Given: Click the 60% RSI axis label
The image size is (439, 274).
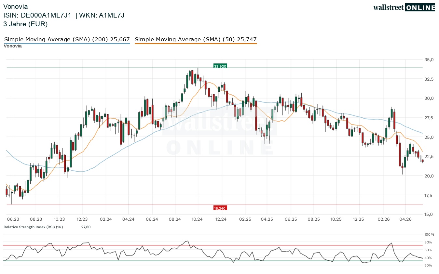Looking at the screenshot, I should [428, 250].
